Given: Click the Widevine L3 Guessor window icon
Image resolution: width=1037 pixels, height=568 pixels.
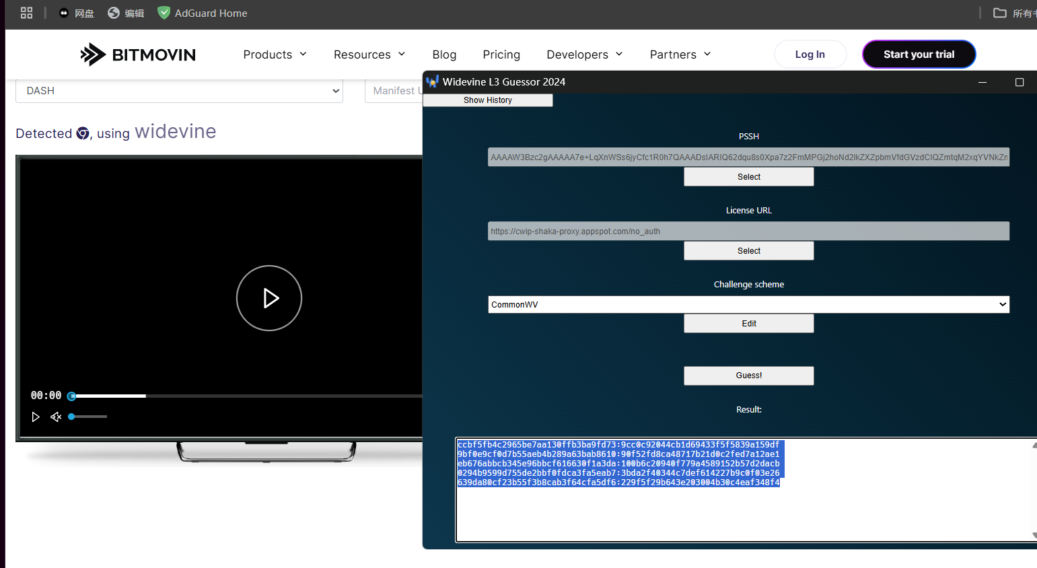Looking at the screenshot, I should tap(432, 82).
